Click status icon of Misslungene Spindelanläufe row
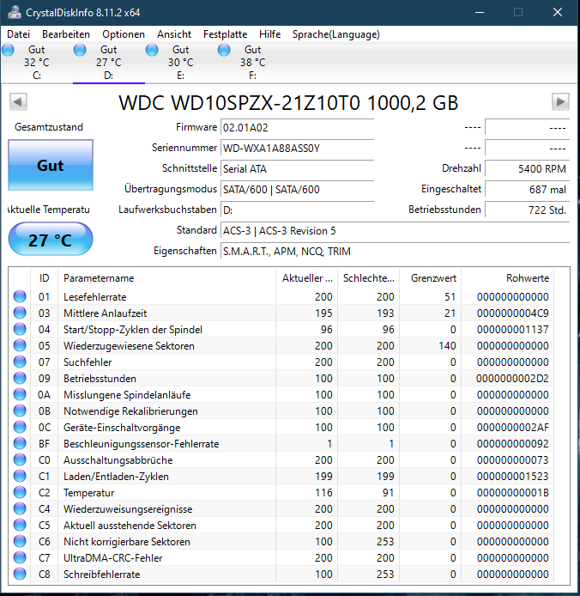580x596 pixels. 20,394
